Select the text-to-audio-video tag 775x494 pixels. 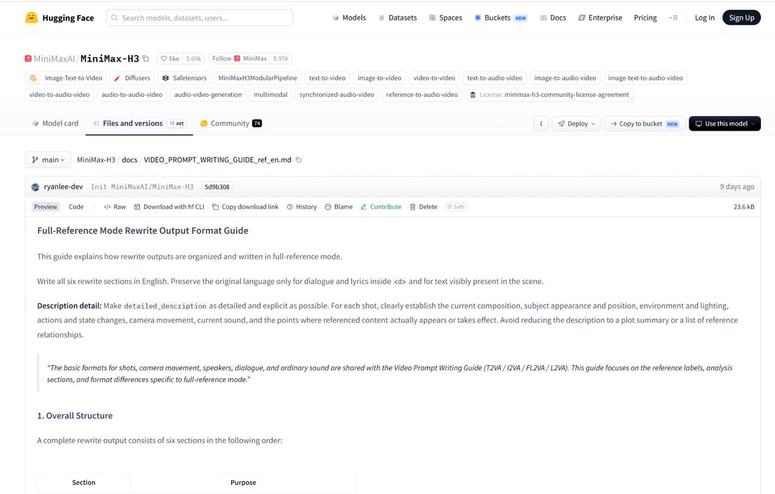(x=495, y=78)
